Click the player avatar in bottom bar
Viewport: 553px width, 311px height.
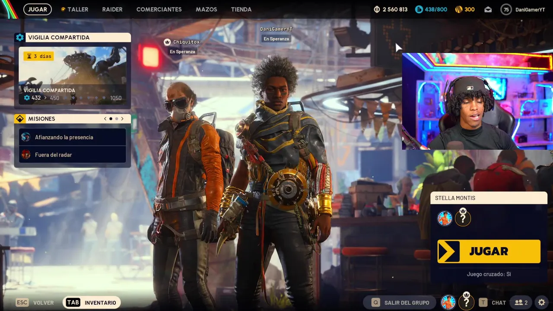coord(448,302)
